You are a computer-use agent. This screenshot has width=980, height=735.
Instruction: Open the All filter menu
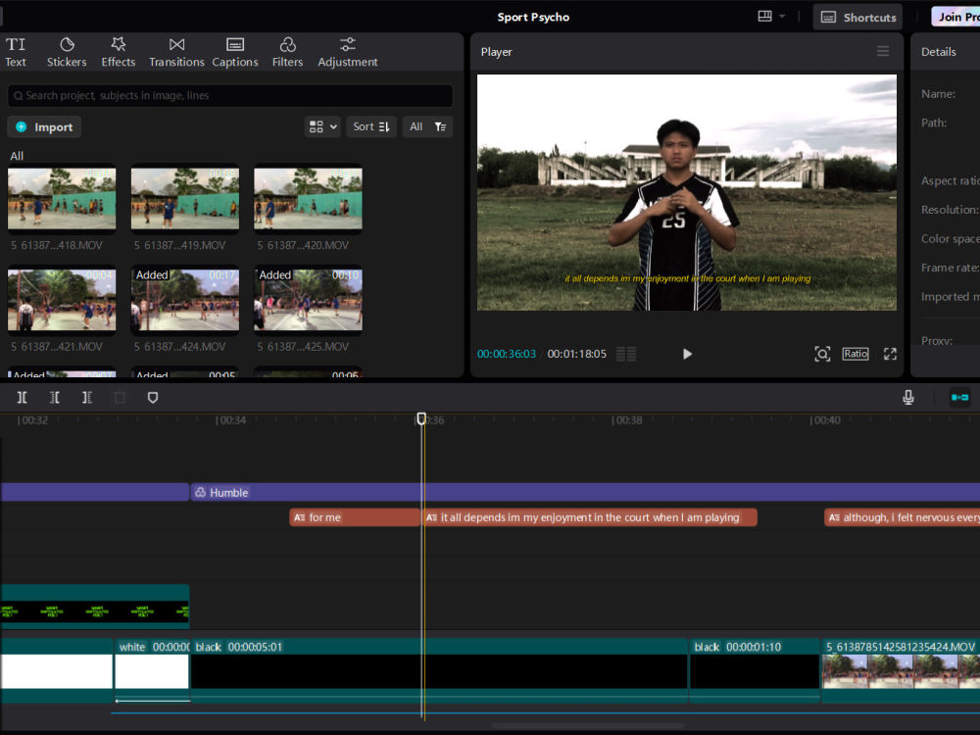427,126
